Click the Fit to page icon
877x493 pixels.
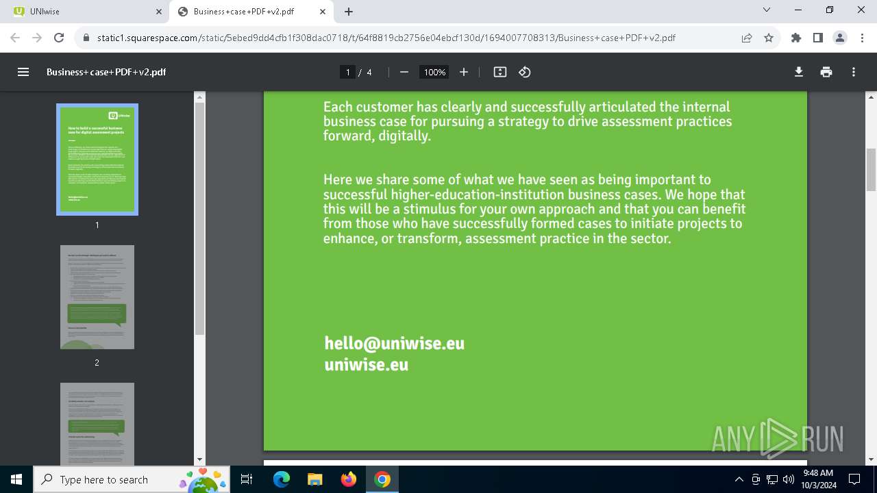[500, 72]
